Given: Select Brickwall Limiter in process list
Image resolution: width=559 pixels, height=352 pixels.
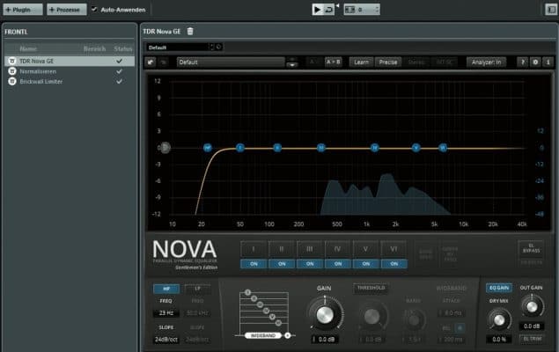Looking at the screenshot, I should [x=70, y=81].
